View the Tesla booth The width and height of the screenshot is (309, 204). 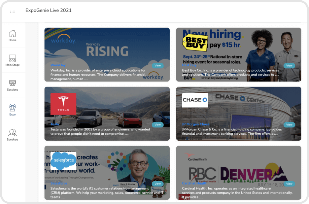(x=158, y=125)
